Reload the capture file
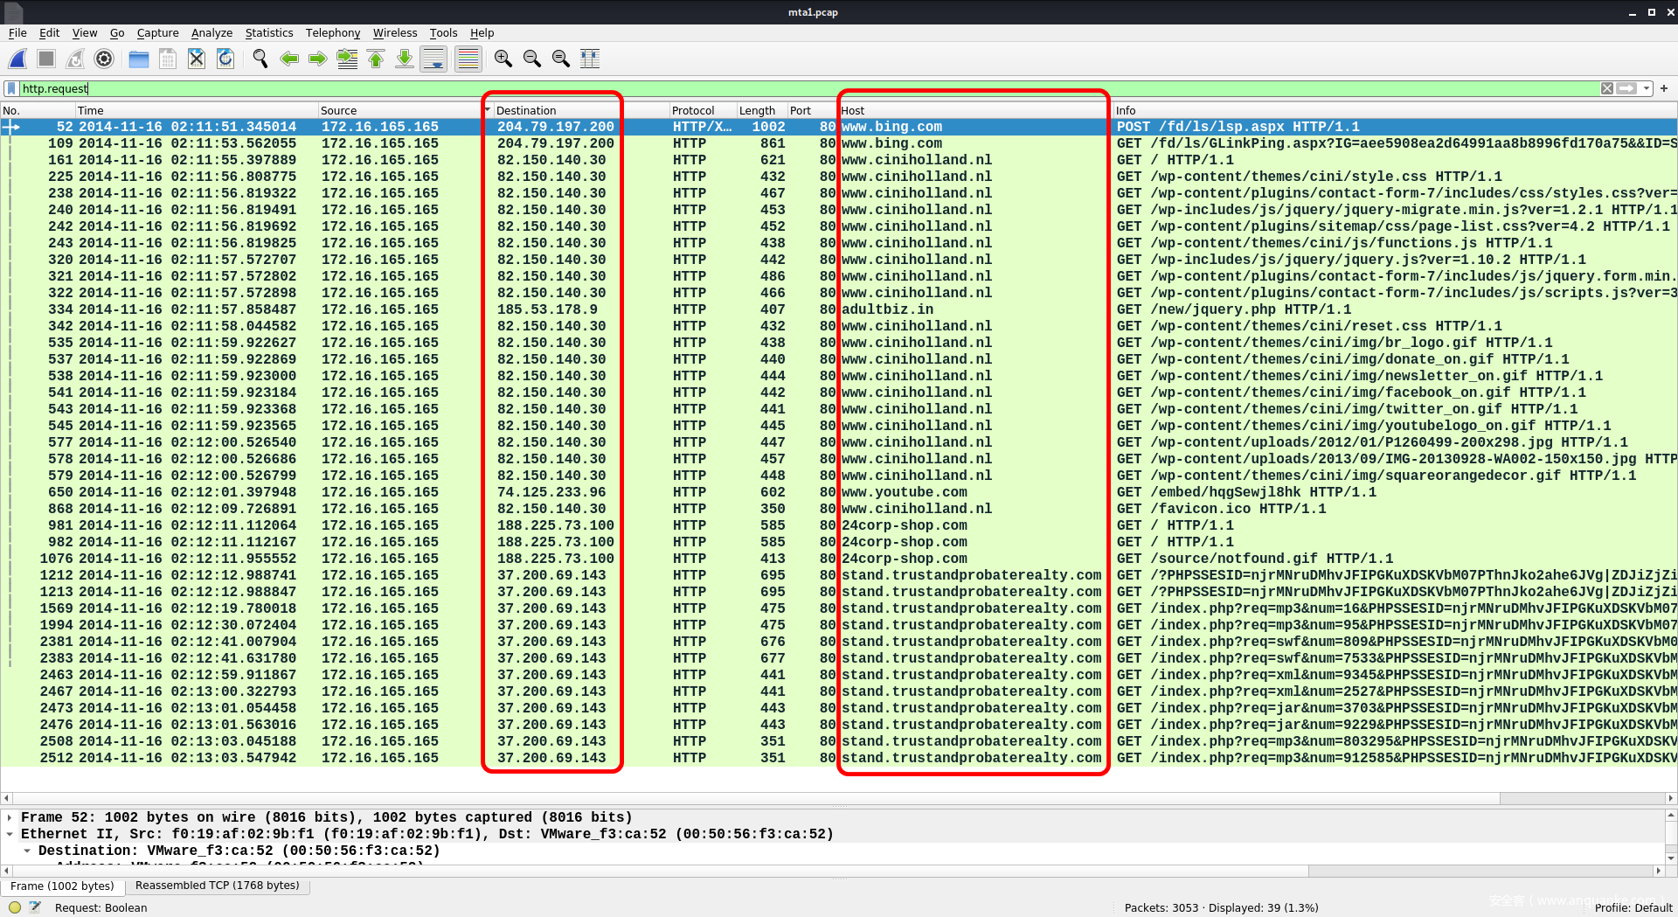Image resolution: width=1678 pixels, height=917 pixels. click(225, 59)
